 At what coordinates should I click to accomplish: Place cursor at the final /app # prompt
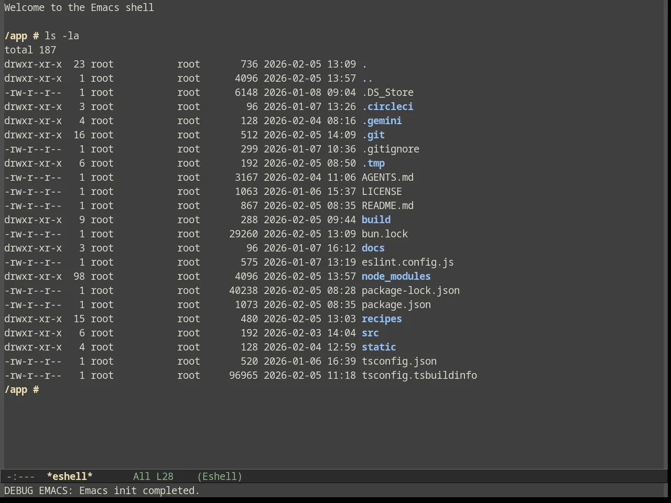click(x=21, y=389)
